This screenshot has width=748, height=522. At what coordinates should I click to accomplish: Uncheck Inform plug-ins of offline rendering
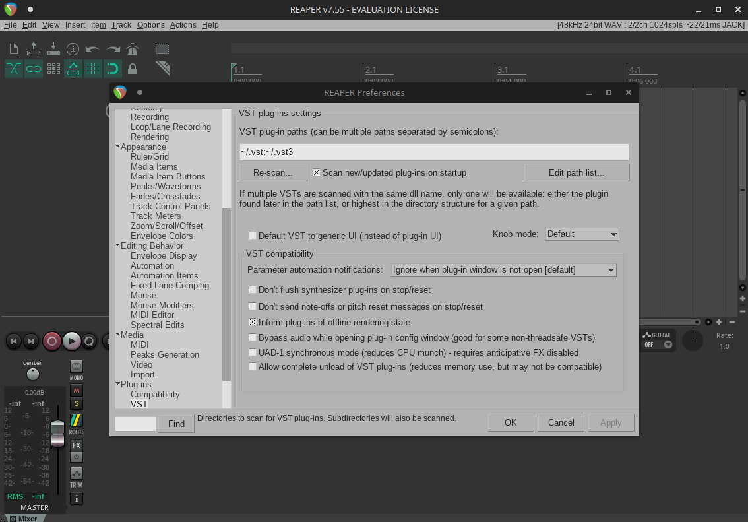click(x=253, y=322)
